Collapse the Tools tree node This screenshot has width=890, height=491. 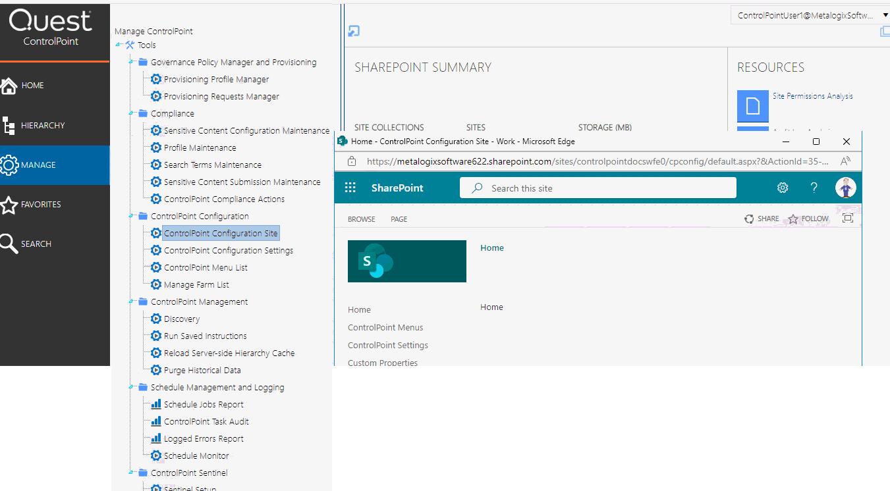(116, 45)
